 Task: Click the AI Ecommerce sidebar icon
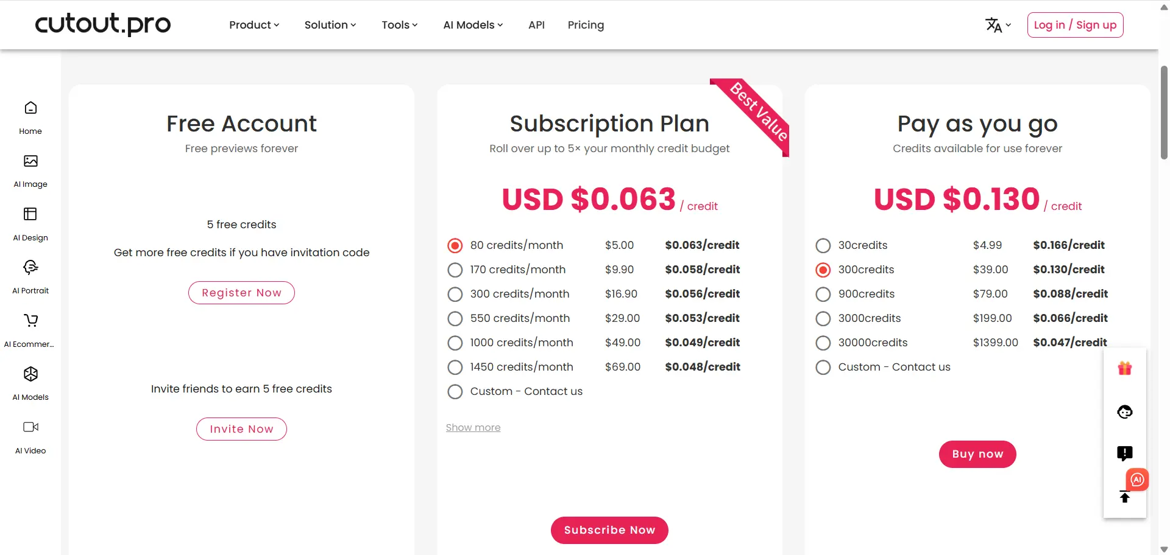(x=30, y=321)
